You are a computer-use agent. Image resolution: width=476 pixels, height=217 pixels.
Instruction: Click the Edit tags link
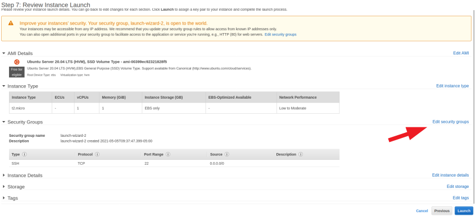(x=461, y=198)
